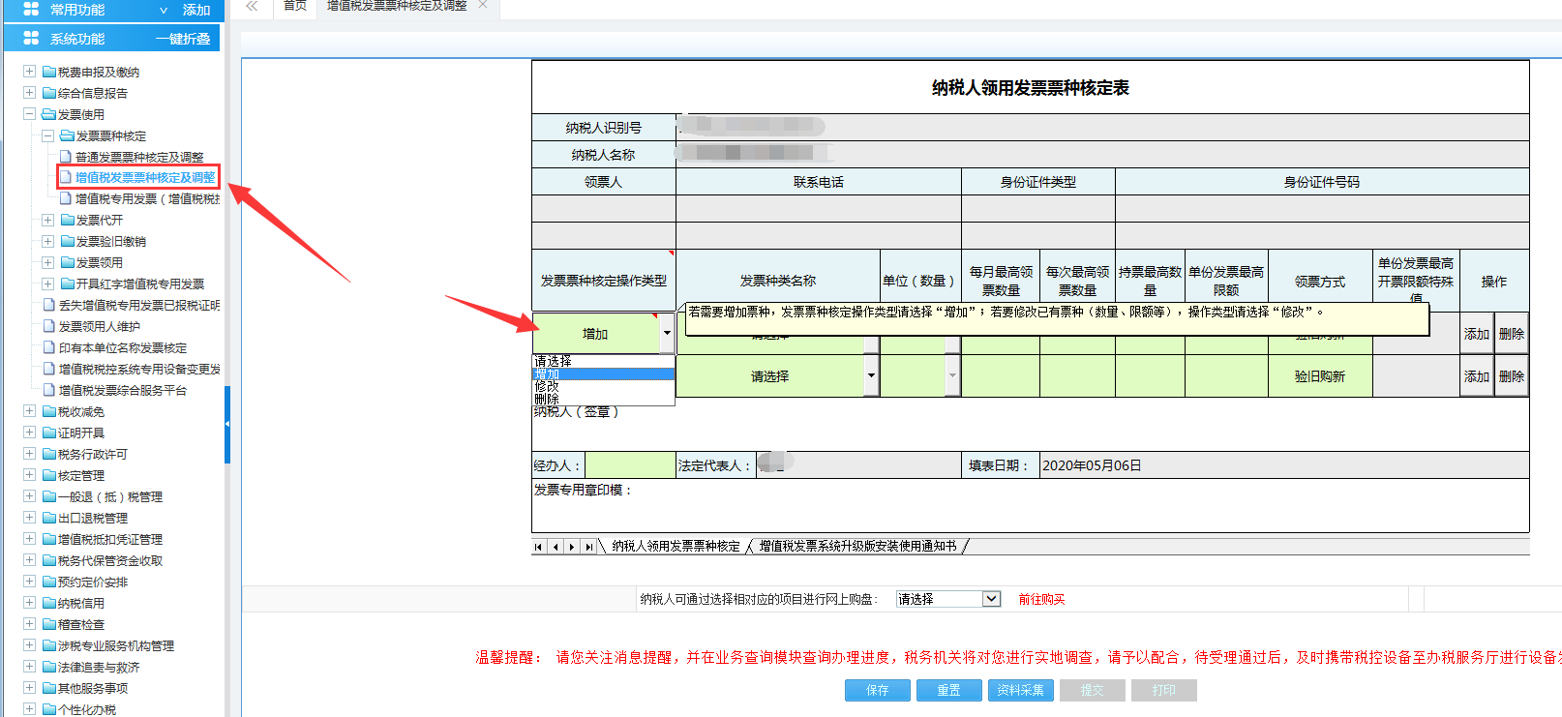Expand the 发票代开 folder node

(x=47, y=221)
